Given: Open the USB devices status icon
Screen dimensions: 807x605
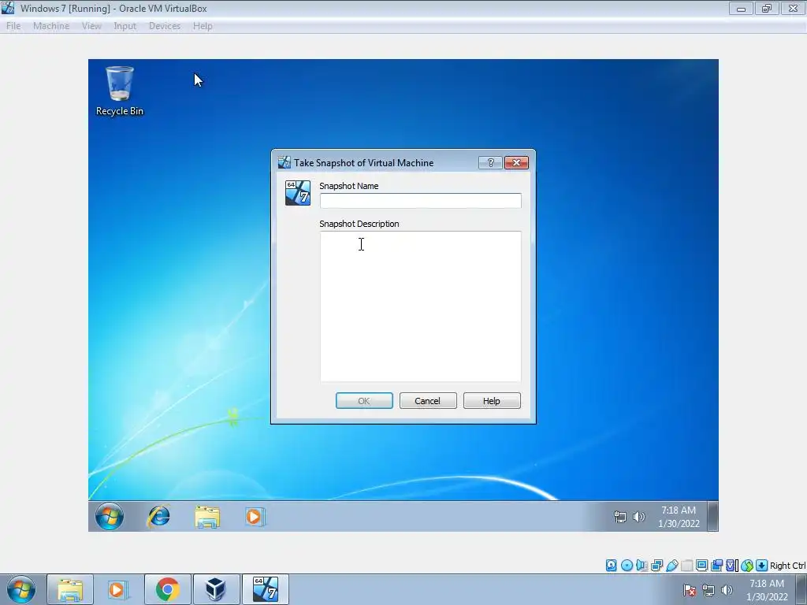Looking at the screenshot, I should (x=671, y=566).
